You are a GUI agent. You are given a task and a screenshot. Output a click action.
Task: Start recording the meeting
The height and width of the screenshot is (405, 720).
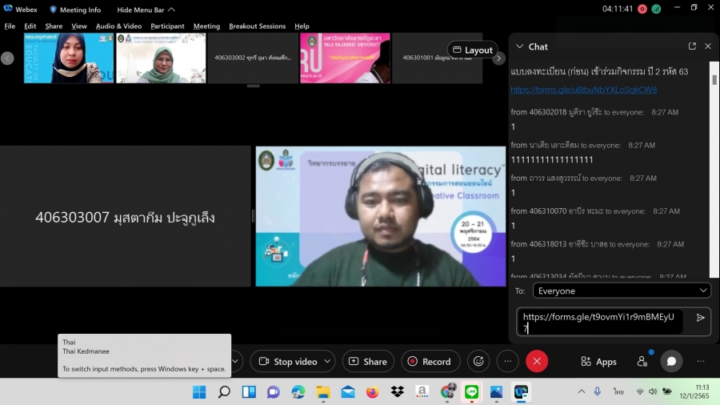(x=430, y=362)
